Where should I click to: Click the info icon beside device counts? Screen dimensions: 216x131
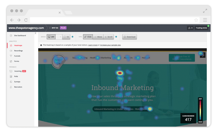pos(73,37)
